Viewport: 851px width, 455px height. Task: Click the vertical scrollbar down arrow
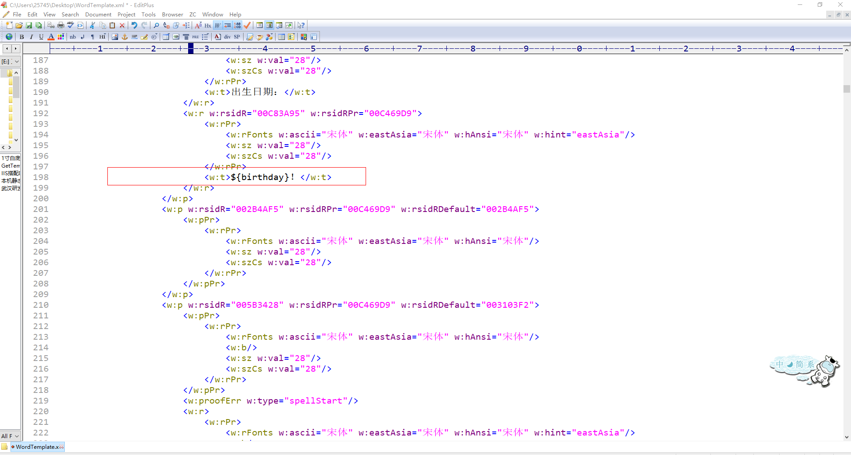tap(847, 438)
